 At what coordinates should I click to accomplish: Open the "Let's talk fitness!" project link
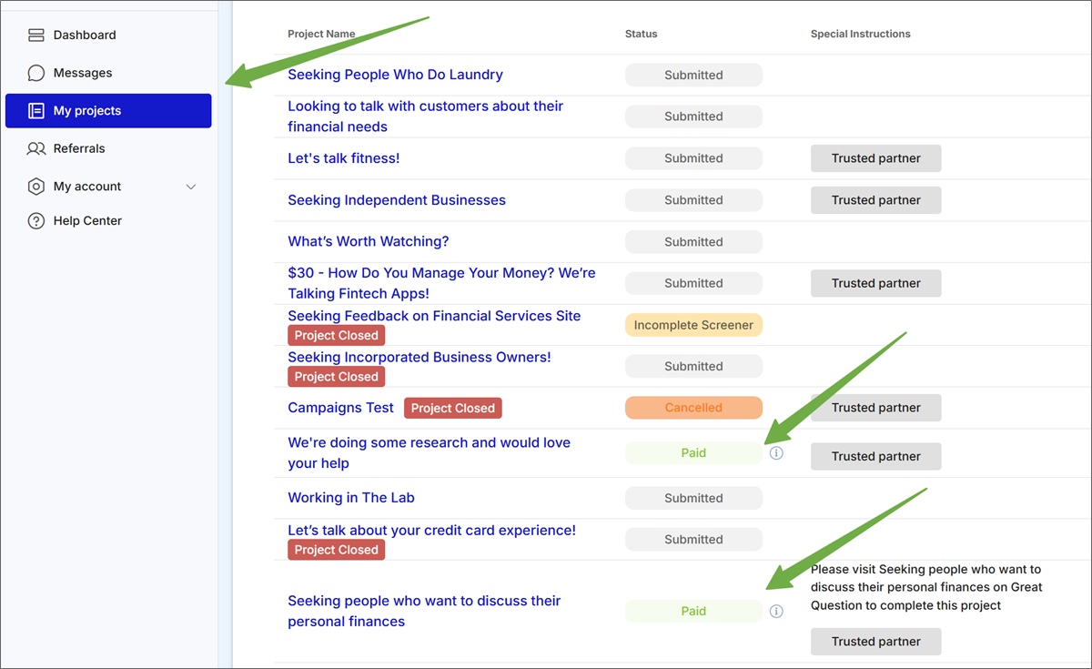pos(343,157)
